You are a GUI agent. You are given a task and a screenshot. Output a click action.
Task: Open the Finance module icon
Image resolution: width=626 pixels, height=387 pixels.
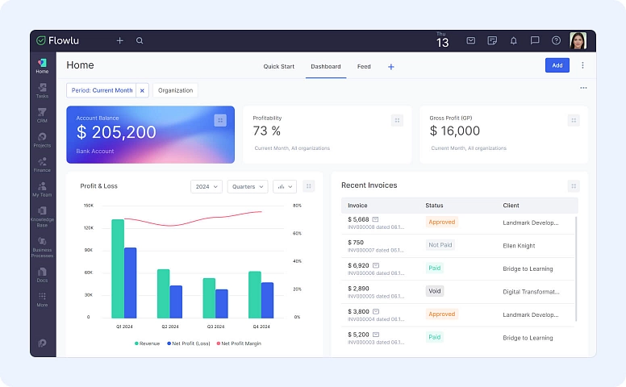point(42,164)
